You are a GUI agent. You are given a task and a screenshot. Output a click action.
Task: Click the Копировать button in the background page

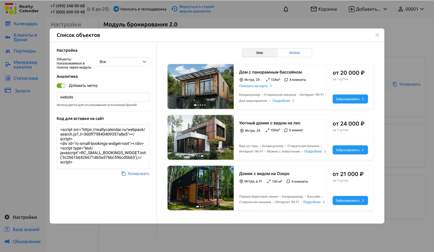click(x=407, y=84)
